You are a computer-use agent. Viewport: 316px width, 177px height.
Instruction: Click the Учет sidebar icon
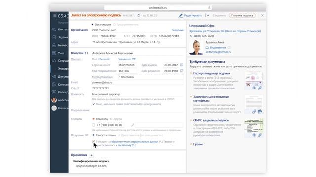coord(54,53)
